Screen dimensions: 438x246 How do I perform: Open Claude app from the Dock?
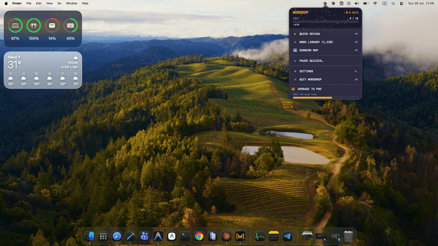[227, 236]
